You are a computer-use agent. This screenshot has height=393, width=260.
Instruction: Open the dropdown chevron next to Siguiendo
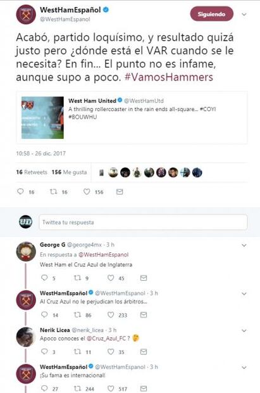244,15
